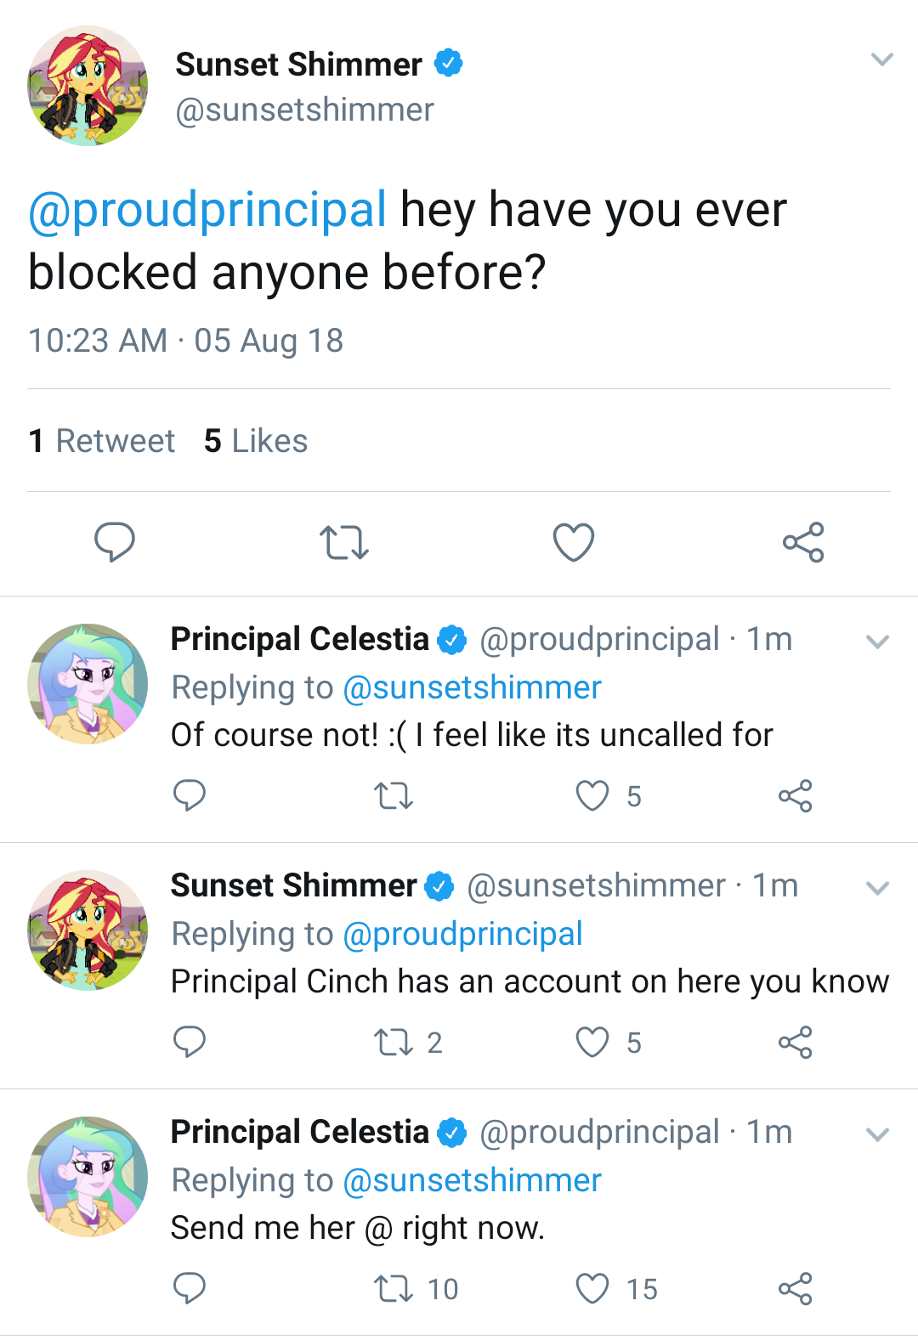Reply to Sunset Shimmer's main tweet
918x1340 pixels.
click(114, 542)
